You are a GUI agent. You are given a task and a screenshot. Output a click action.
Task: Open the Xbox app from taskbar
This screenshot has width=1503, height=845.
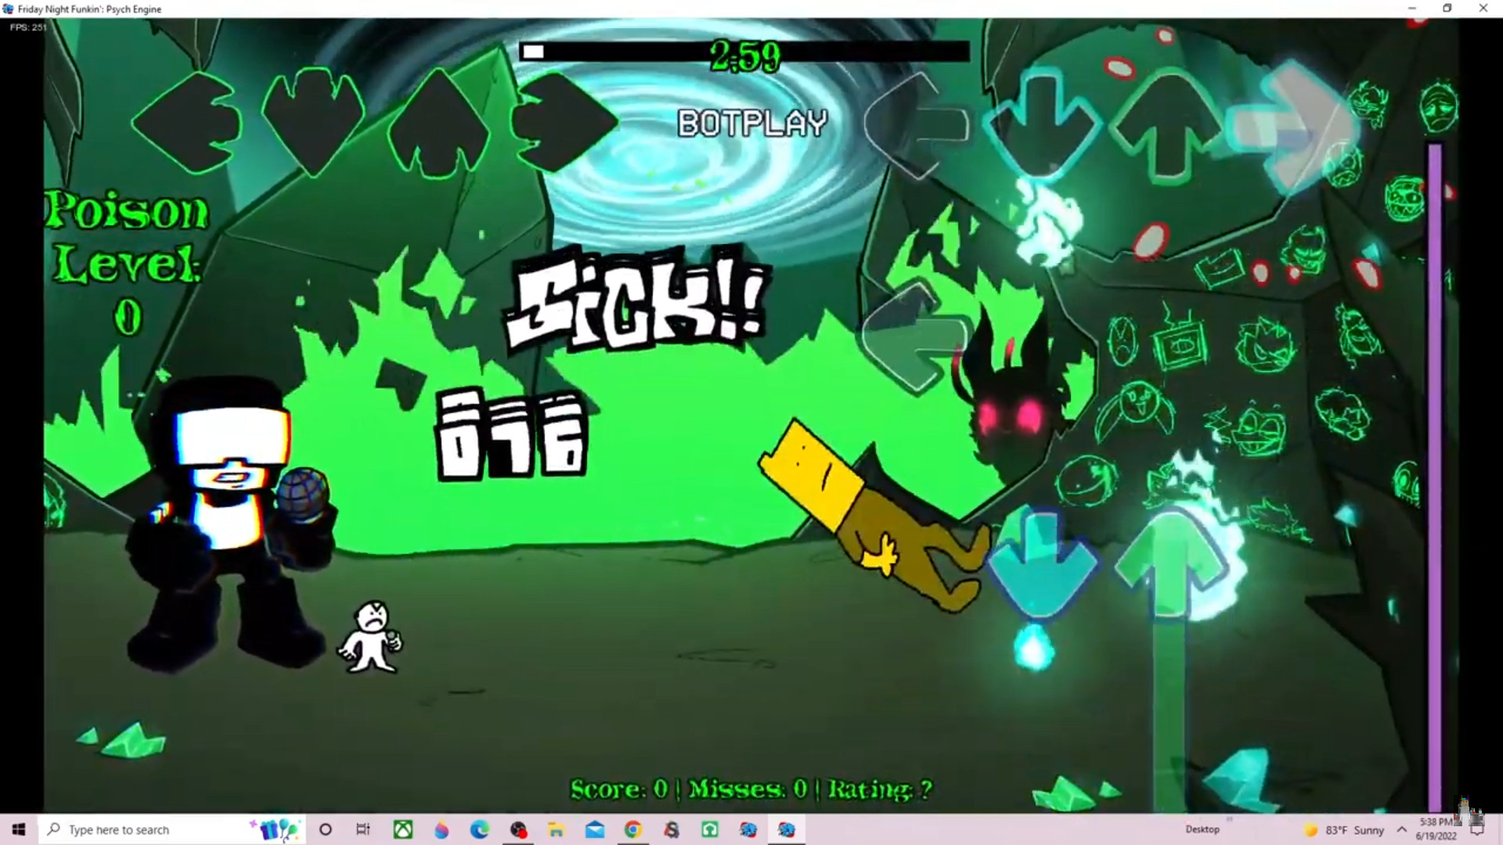tap(402, 829)
